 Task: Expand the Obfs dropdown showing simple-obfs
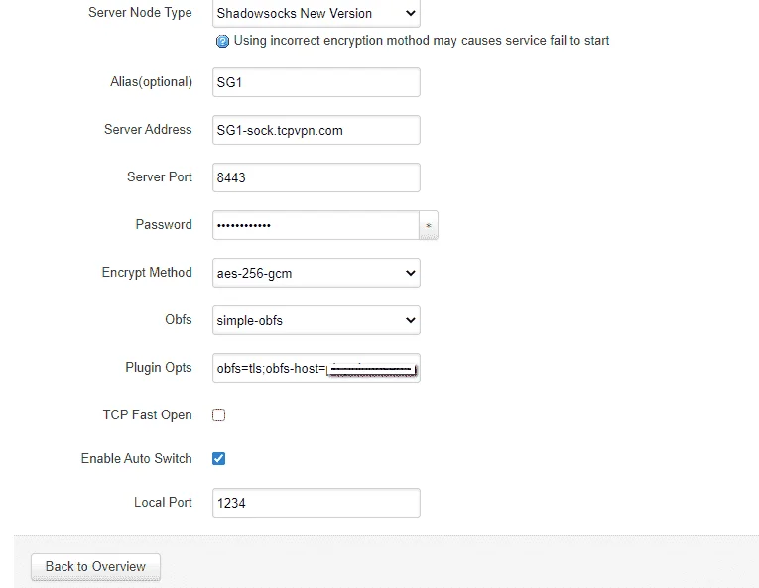[316, 320]
